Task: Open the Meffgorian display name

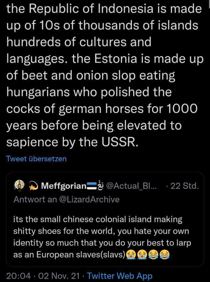Action: tap(64, 186)
